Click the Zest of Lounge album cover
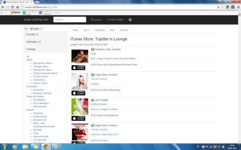241x150 pixels. coord(80,107)
